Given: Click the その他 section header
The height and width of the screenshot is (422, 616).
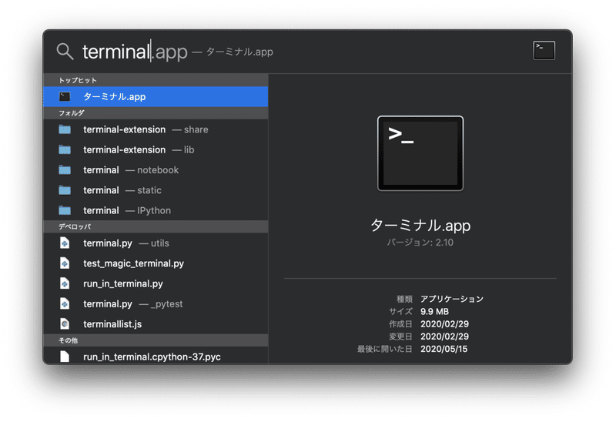Looking at the screenshot, I should click(x=156, y=340).
